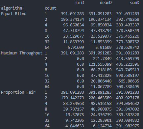
Task: Select value 392.748268 in sumD
Action: pyautogui.click(x=128, y=19)
